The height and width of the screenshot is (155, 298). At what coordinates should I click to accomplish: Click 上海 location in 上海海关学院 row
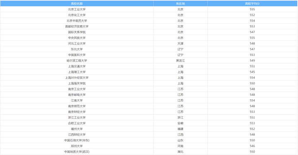pyautogui.click(x=180, y=83)
